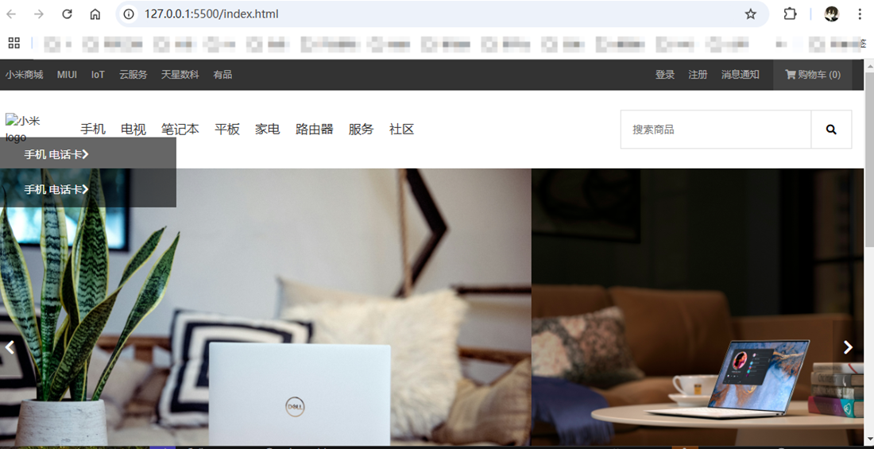Open the apps grid in bookmarks bar
This screenshot has height=449, width=874.
point(14,43)
